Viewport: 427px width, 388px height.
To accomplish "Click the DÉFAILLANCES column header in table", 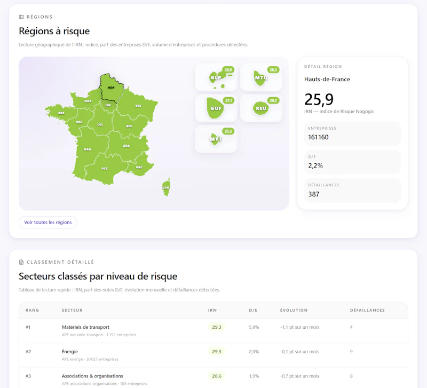I will point(367,310).
